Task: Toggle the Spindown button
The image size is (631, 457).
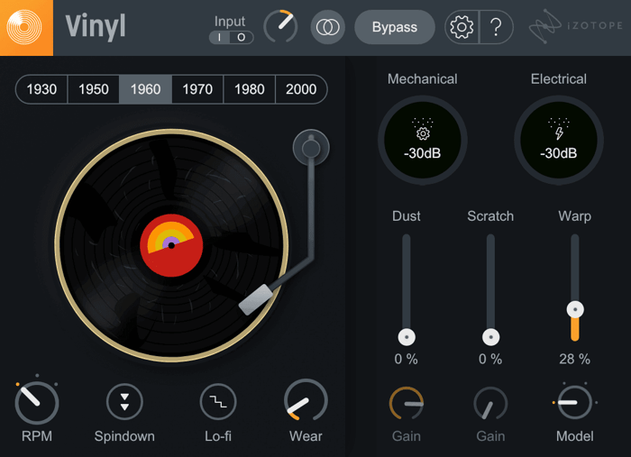Action: (x=124, y=402)
